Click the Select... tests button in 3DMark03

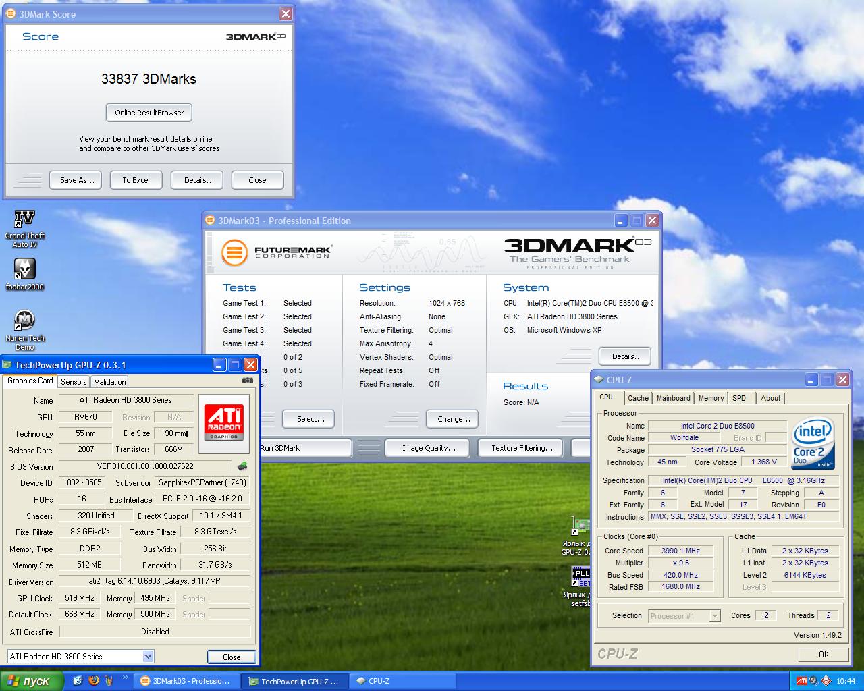click(x=308, y=419)
